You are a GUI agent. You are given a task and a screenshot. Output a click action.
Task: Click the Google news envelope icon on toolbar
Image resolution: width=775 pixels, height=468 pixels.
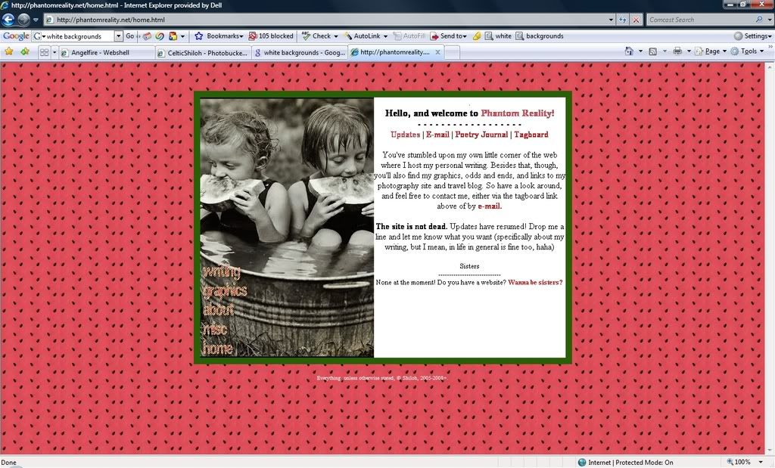pos(147,36)
